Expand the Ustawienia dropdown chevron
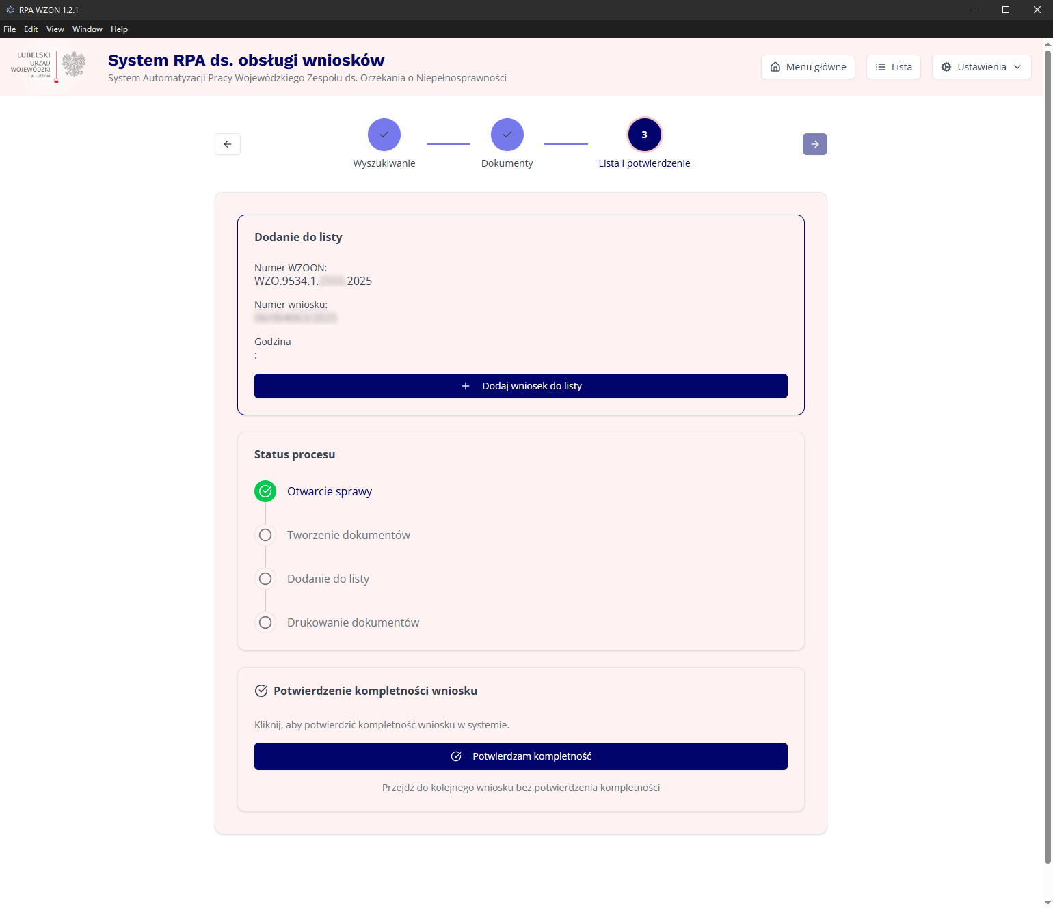The width and height of the screenshot is (1053, 908). 1017,67
